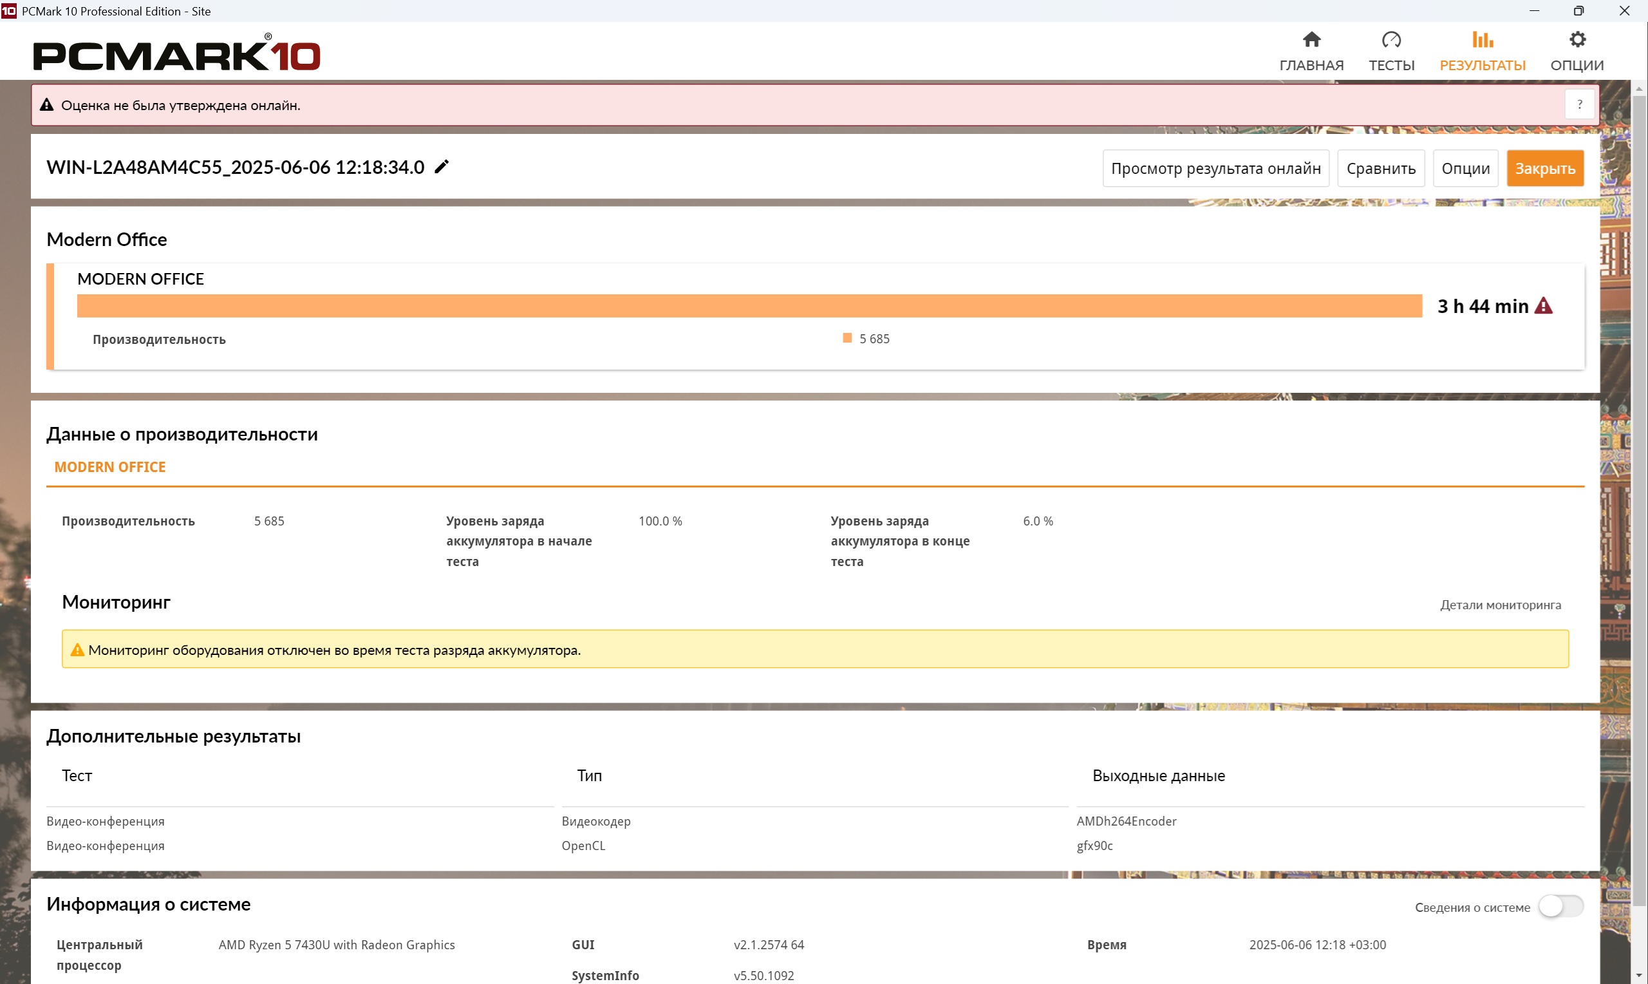Click the Опции button near Закрыть

pos(1465,169)
